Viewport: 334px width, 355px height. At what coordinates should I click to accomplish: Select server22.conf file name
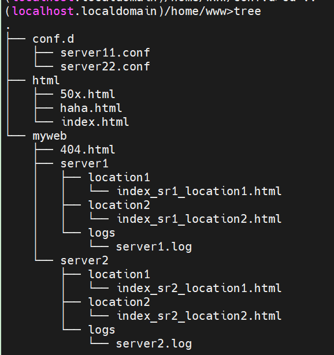[x=105, y=66]
